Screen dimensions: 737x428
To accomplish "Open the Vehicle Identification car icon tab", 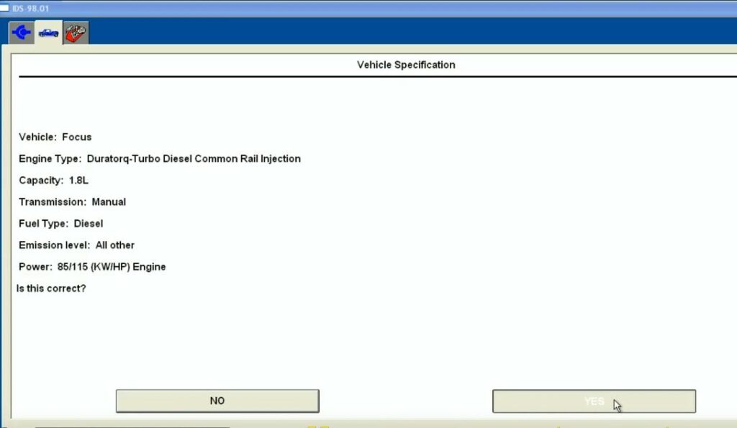I will [x=48, y=31].
